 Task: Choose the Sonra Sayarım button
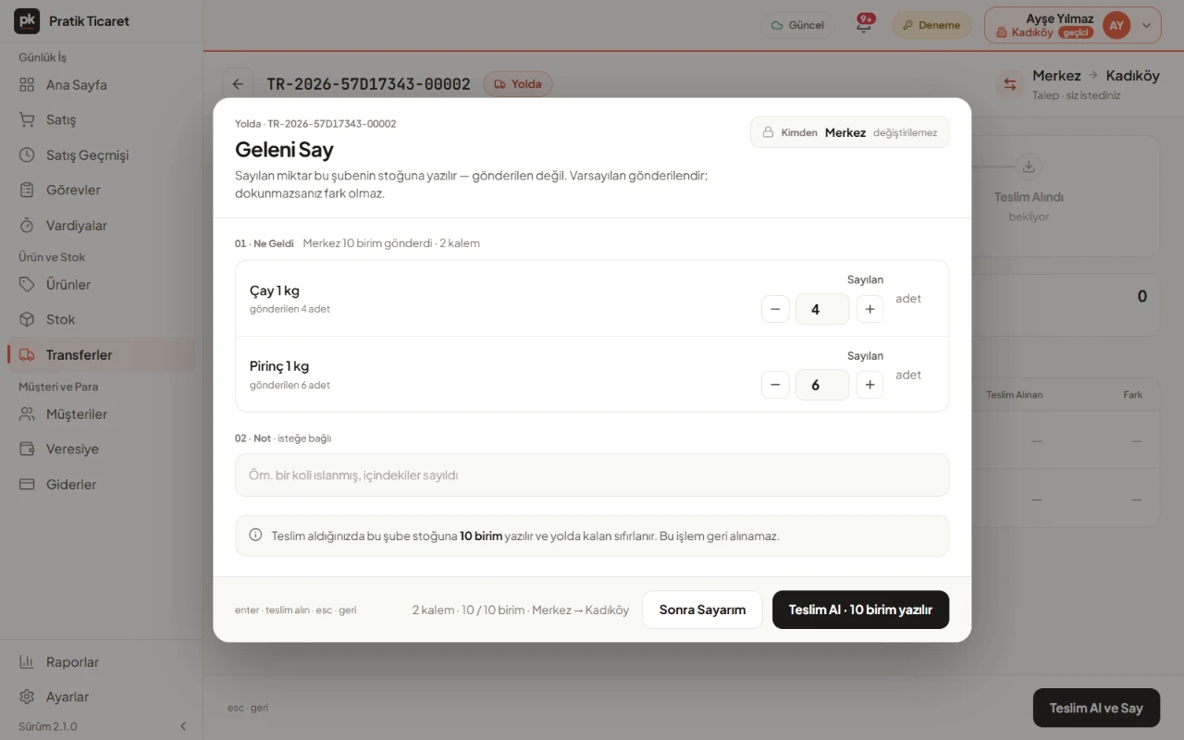pyautogui.click(x=702, y=610)
